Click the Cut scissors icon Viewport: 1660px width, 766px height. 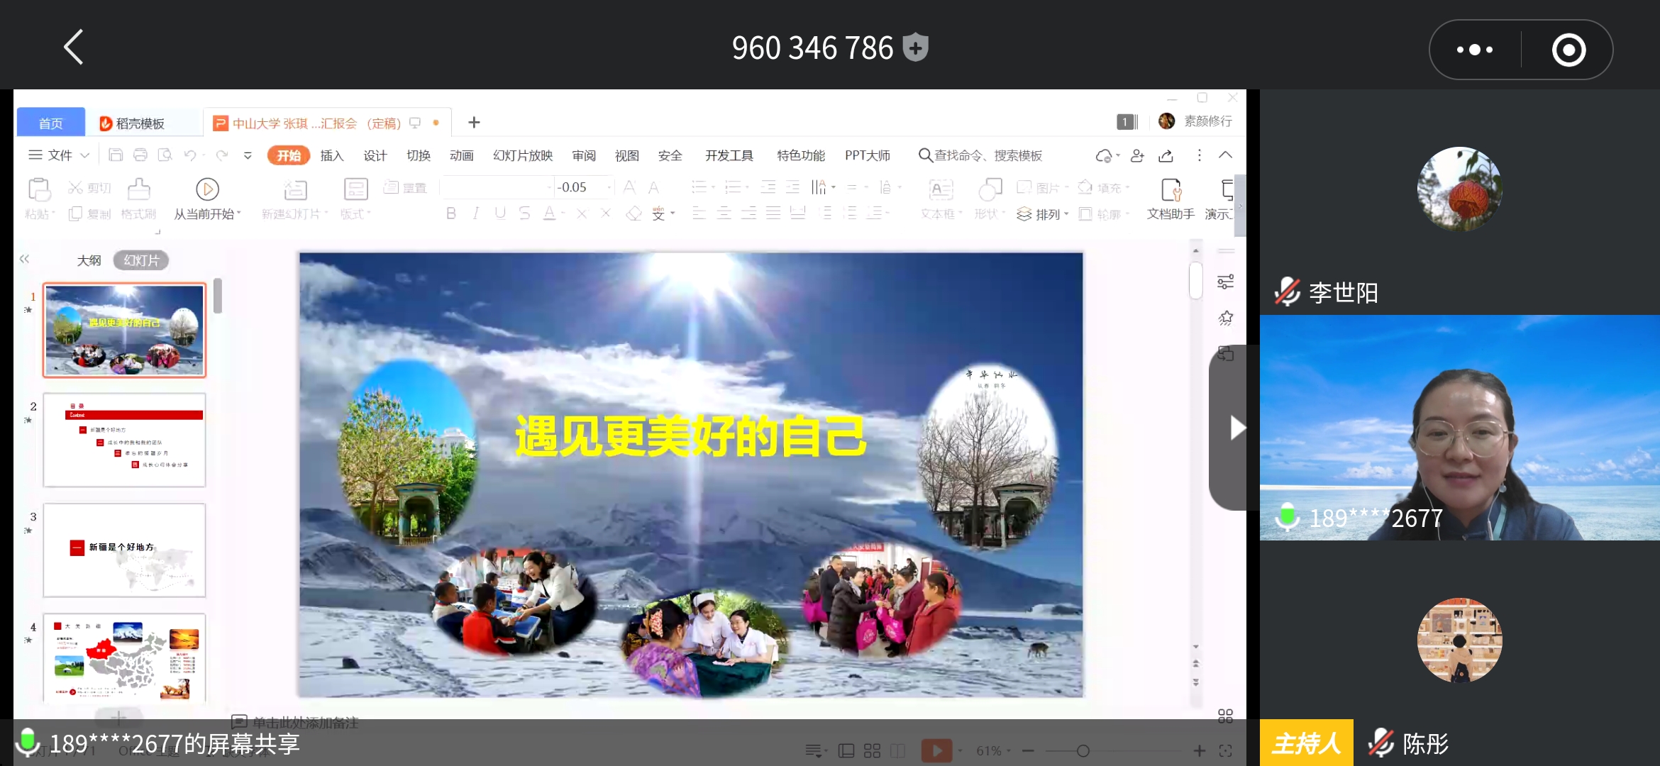click(x=75, y=187)
